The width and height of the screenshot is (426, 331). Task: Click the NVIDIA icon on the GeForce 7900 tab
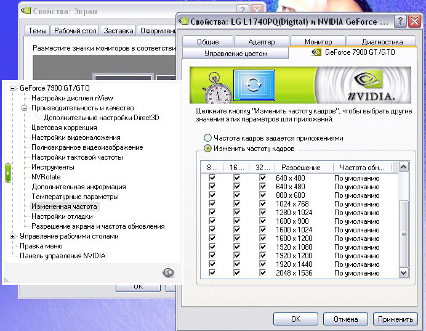(316, 53)
